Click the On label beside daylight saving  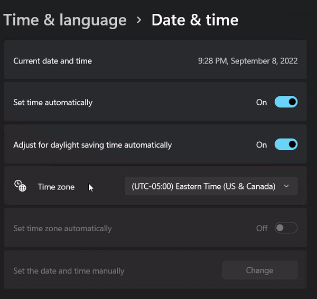pos(262,145)
